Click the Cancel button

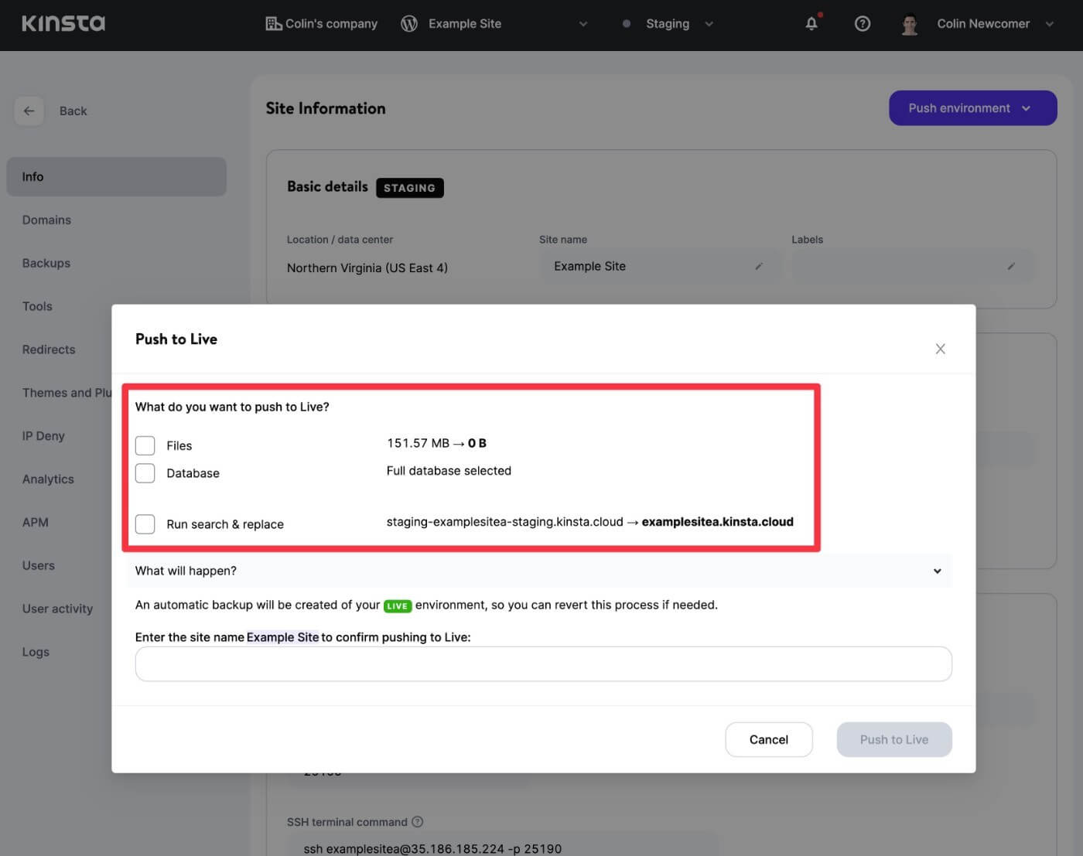pos(769,739)
